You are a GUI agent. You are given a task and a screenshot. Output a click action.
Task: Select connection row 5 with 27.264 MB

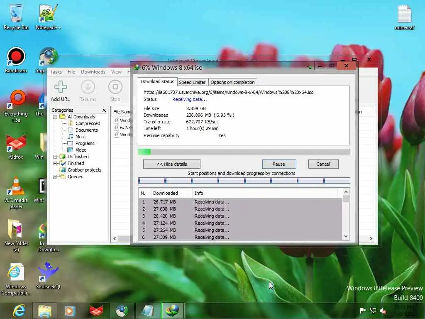pos(241,230)
